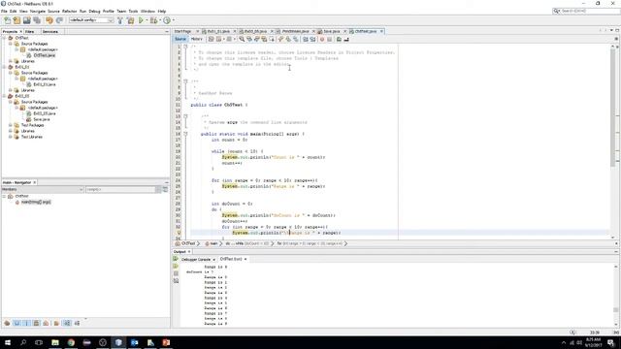Toggle Show Static Members in Navigator
This screenshot has width=621, height=349.
click(26, 323)
